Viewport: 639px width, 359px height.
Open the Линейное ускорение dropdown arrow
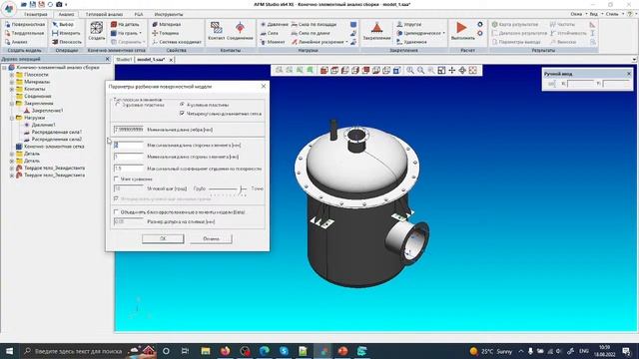(346, 42)
